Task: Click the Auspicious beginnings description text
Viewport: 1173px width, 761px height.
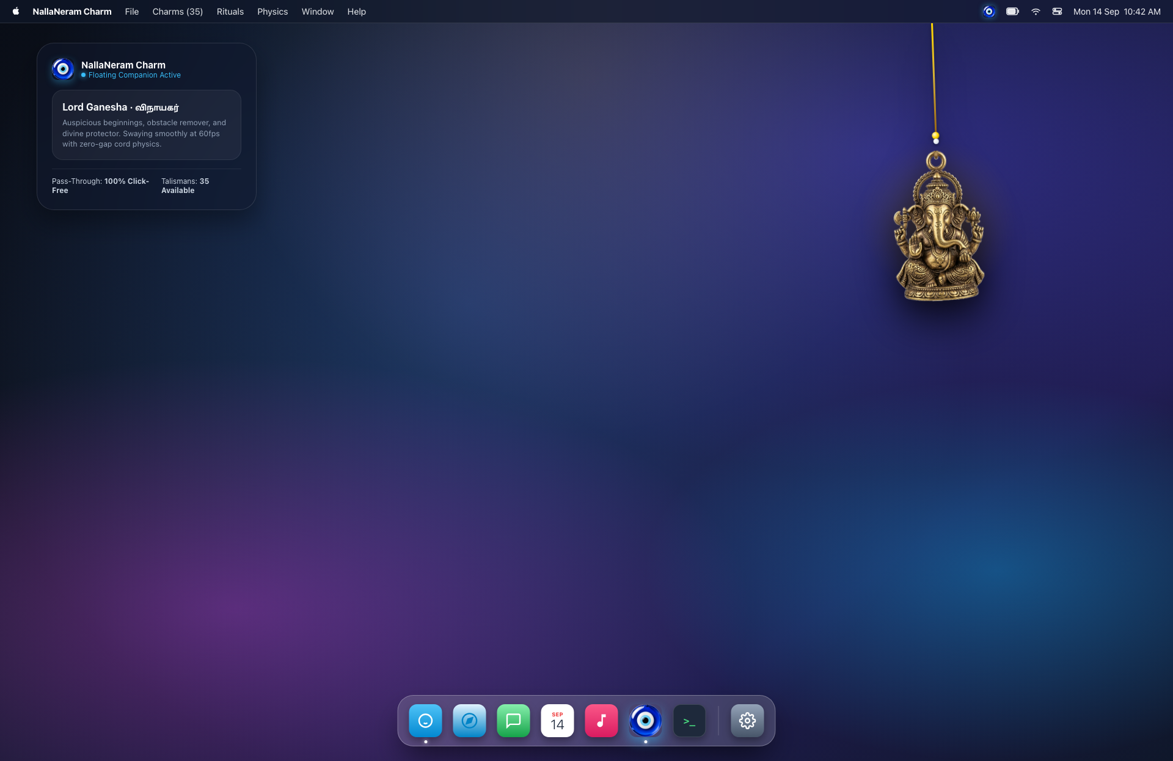Action: (145, 133)
